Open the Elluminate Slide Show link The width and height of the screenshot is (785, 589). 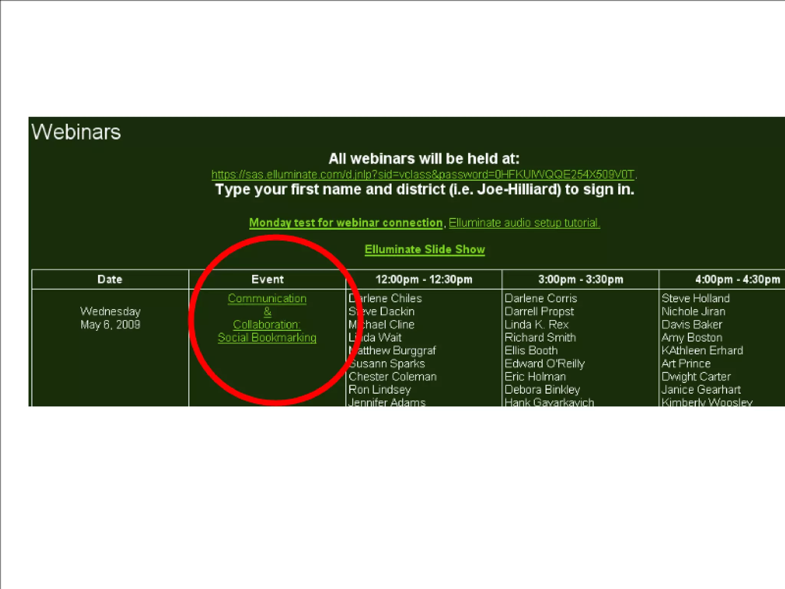tap(425, 250)
